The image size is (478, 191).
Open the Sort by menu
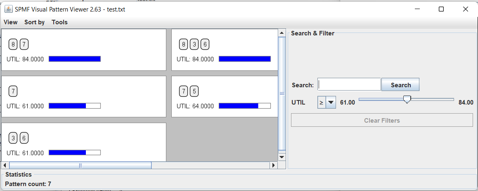point(34,22)
